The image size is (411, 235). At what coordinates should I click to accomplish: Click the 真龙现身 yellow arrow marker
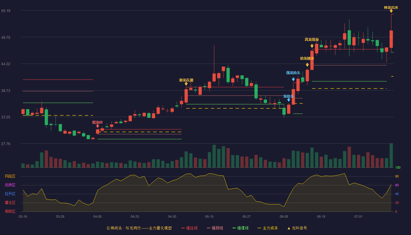312,46
